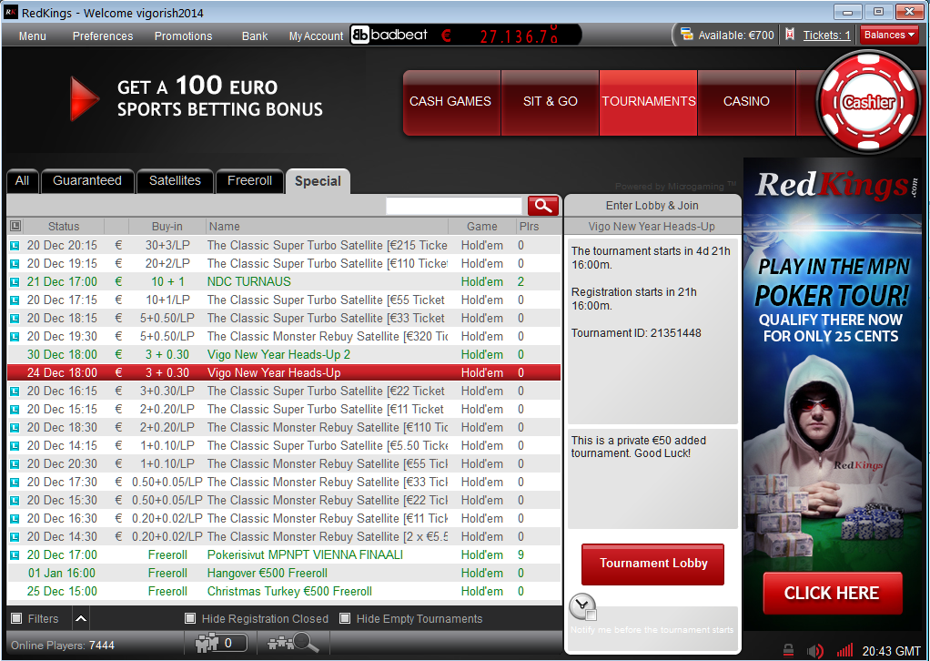This screenshot has height=661, width=930.
Task: Click the red Cashier chip icon
Action: 867,102
